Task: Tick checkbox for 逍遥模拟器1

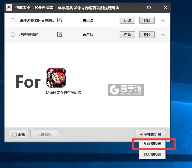Action: point(13,34)
